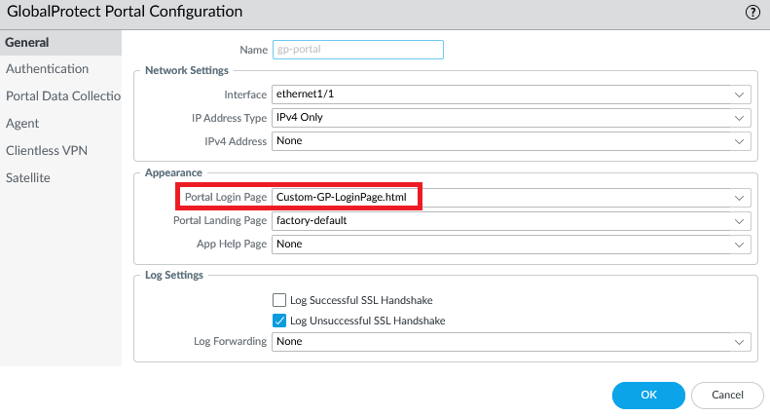The height and width of the screenshot is (416, 770).
Task: Cancel the portal configuration dialog
Action: click(727, 395)
